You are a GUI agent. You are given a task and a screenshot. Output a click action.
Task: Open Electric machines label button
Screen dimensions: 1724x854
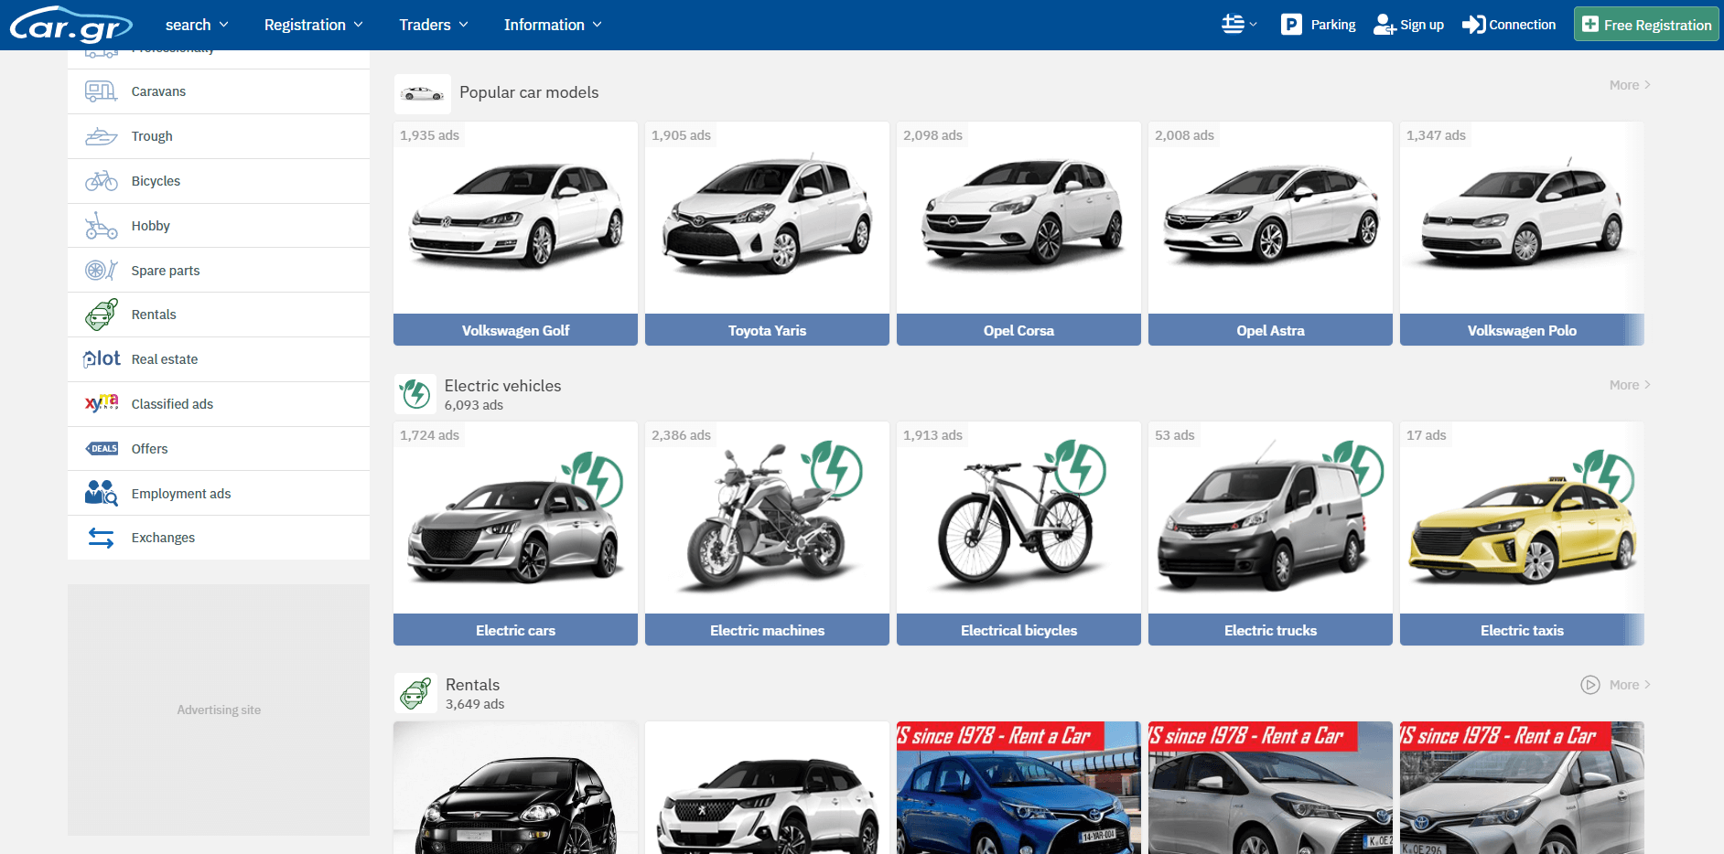tap(767, 630)
